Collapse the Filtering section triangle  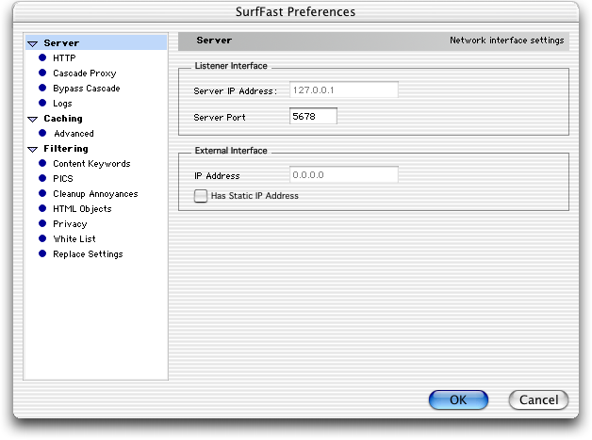click(33, 150)
